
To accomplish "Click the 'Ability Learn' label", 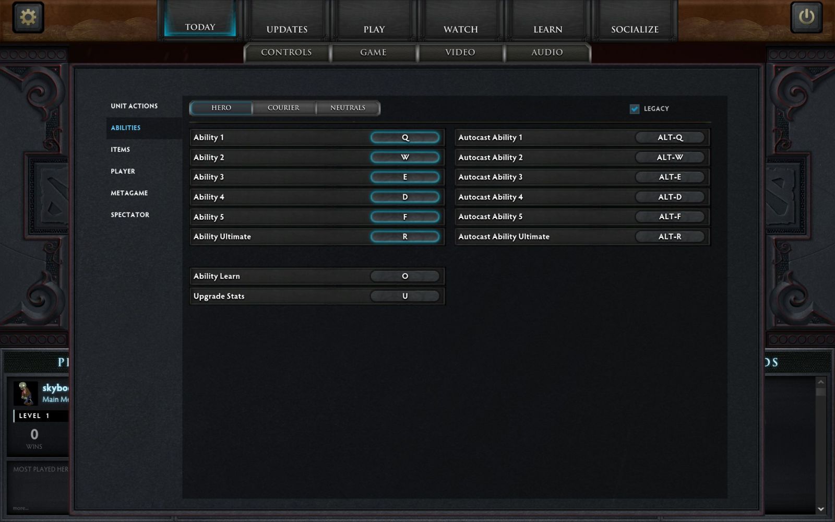I will [x=217, y=277].
